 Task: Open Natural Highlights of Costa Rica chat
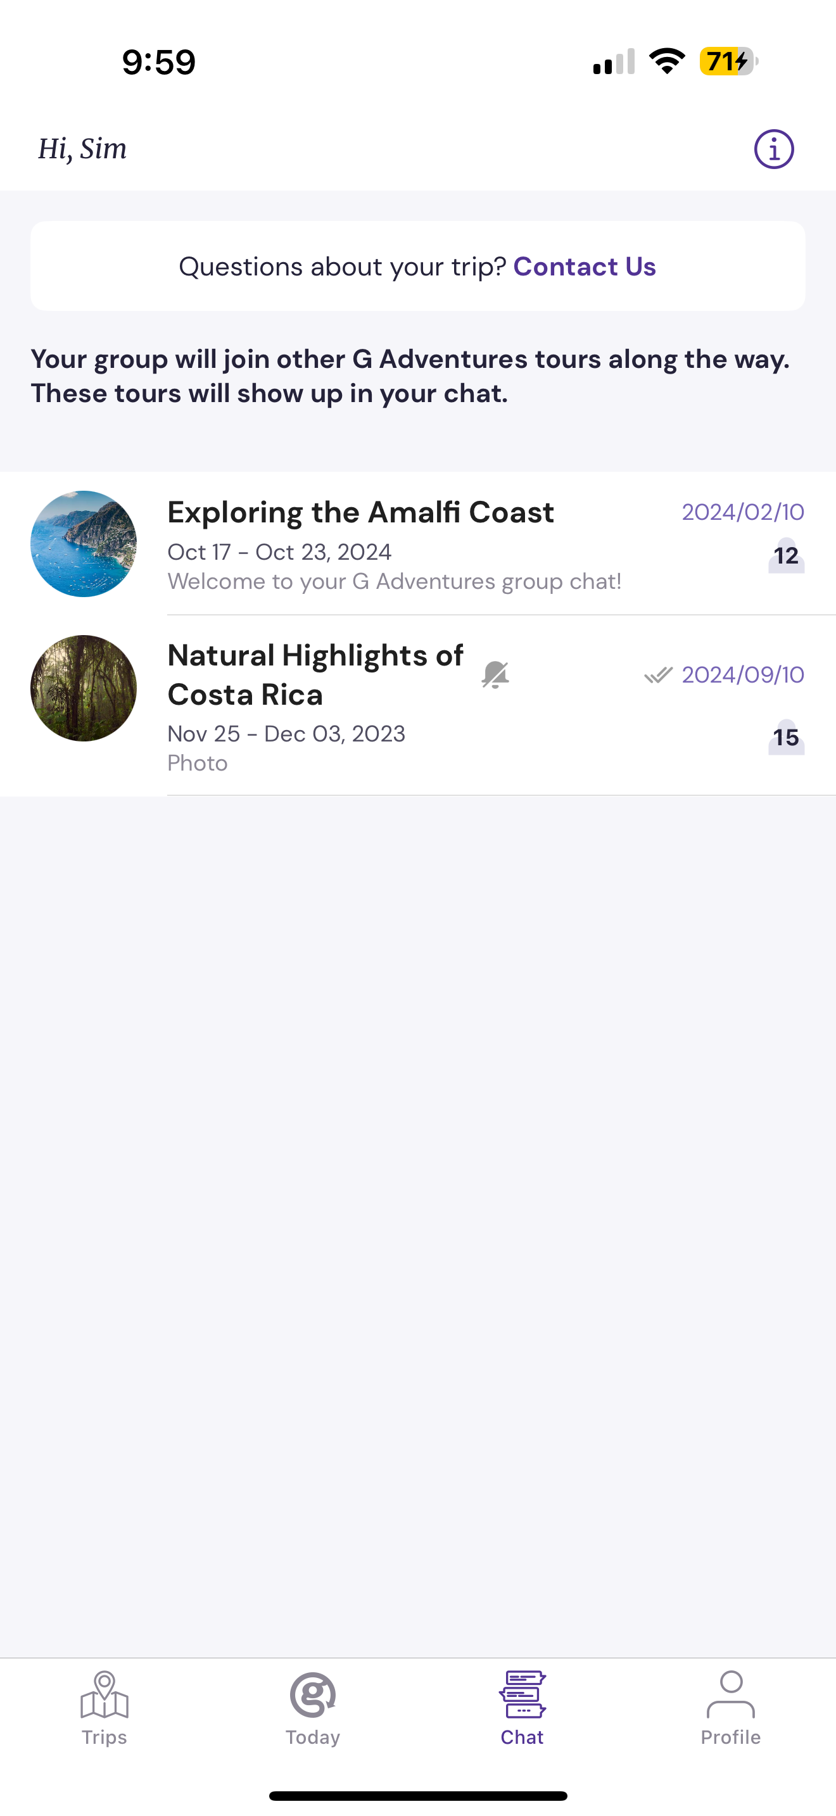pos(418,705)
